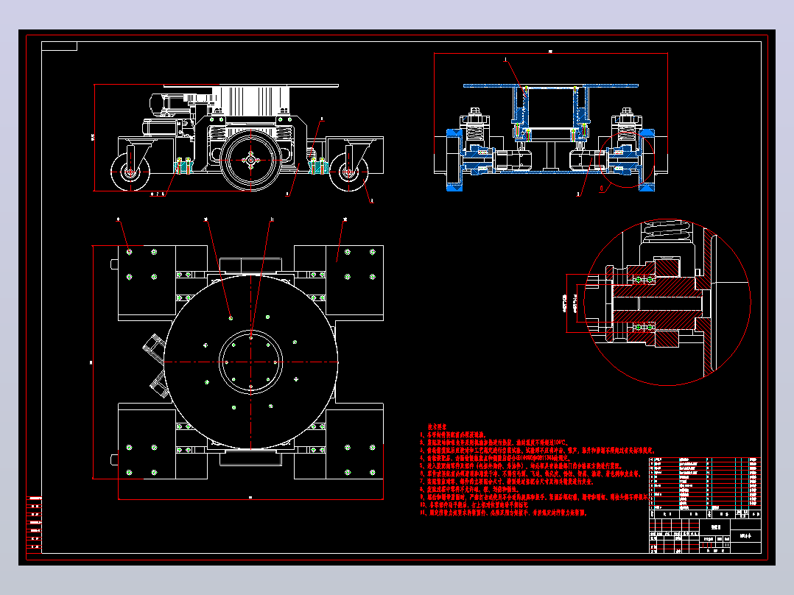Viewport: 794px width, 595px height.
Task: Select the right caster wheel in side elevation
Action: pyautogui.click(x=349, y=172)
